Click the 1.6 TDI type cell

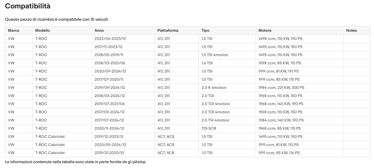pos(207,63)
